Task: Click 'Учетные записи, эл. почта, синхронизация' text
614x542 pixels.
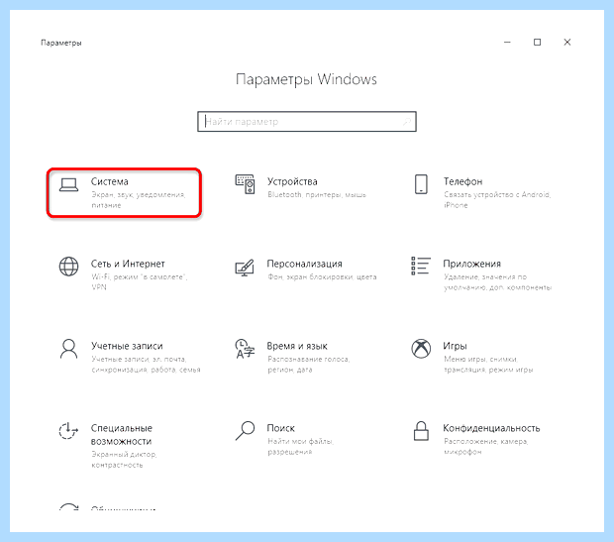Action: (146, 364)
